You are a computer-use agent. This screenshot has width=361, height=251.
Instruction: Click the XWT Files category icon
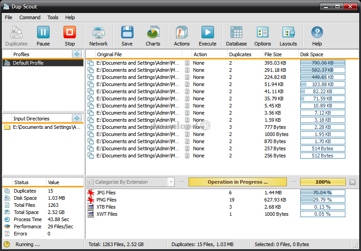91,214
